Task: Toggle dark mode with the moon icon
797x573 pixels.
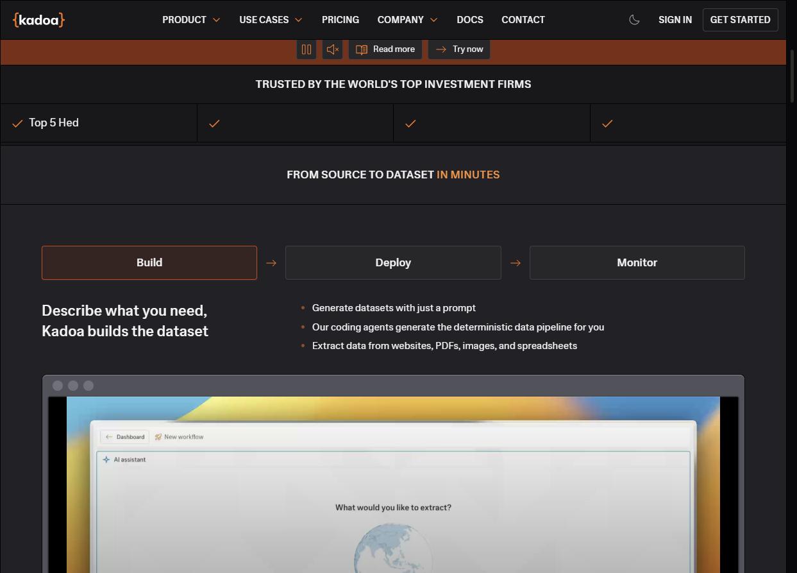Action: pyautogui.click(x=634, y=20)
